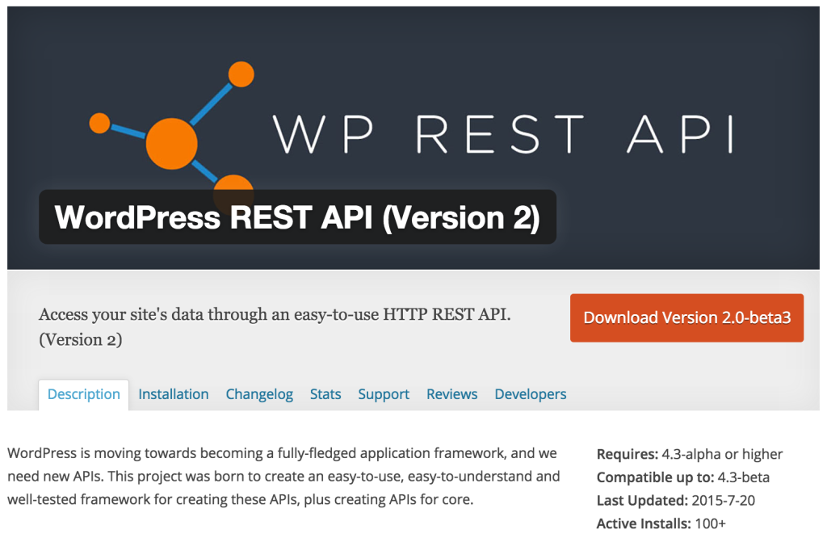Click the Download Version 2.0-beta3 button
This screenshot has width=827, height=538.
pyautogui.click(x=686, y=317)
